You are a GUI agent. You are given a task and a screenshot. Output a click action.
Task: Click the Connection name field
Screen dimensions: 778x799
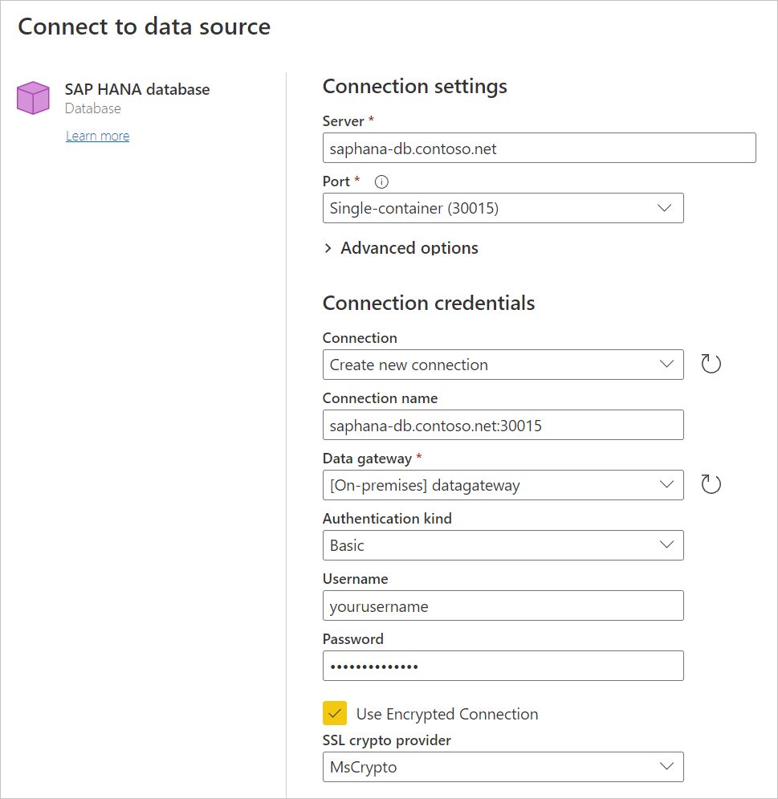(x=503, y=425)
